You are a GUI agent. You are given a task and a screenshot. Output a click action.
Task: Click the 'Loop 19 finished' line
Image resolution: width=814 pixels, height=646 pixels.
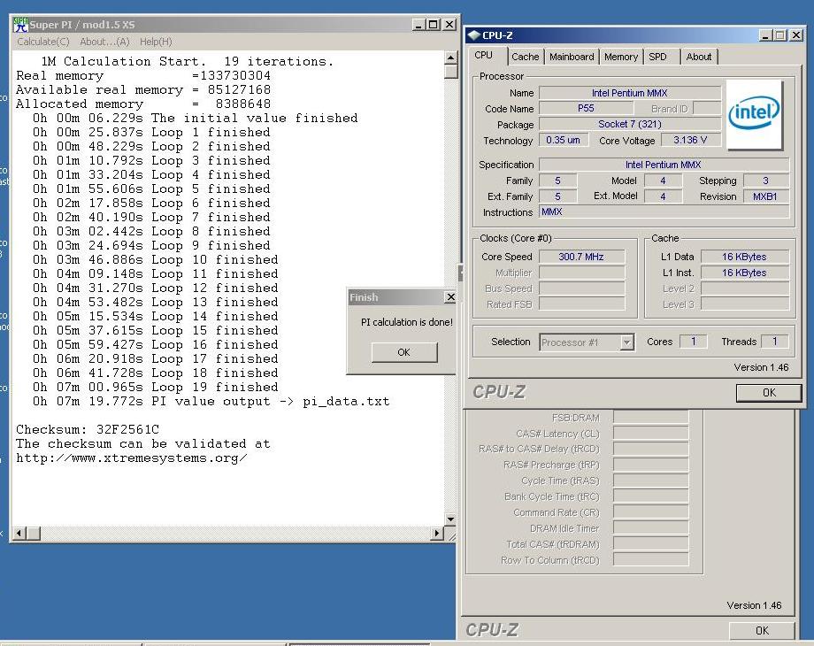(156, 388)
